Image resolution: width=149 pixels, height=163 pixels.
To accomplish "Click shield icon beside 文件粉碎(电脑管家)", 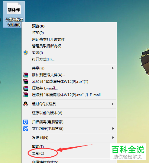I will coord(26,129).
